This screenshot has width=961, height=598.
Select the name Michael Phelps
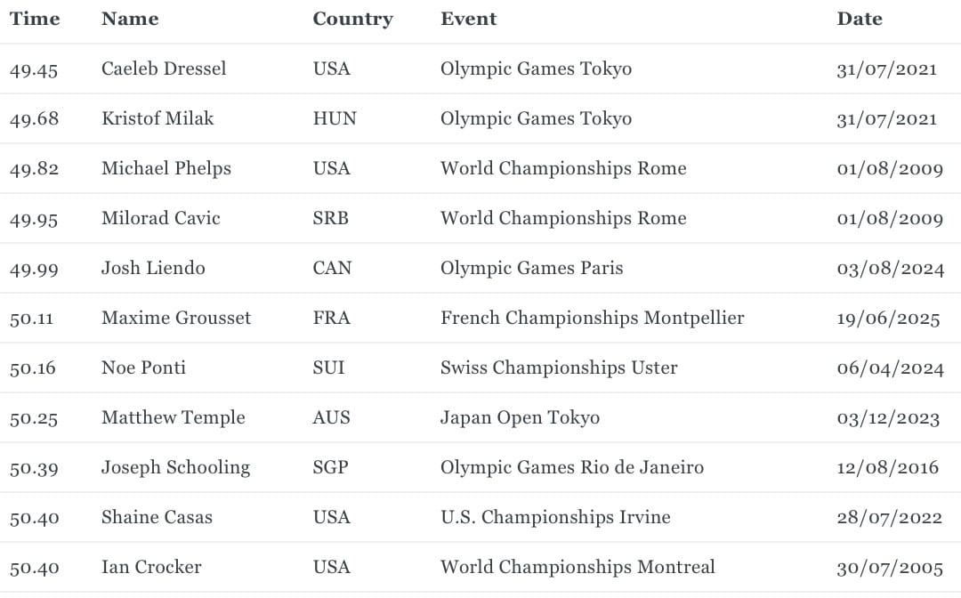pos(166,168)
